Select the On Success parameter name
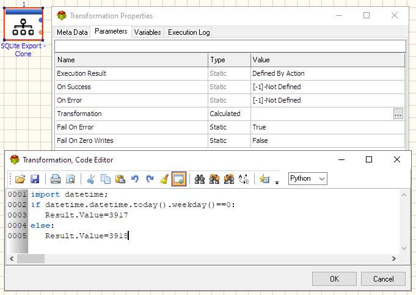The image size is (416, 295). coord(74,87)
